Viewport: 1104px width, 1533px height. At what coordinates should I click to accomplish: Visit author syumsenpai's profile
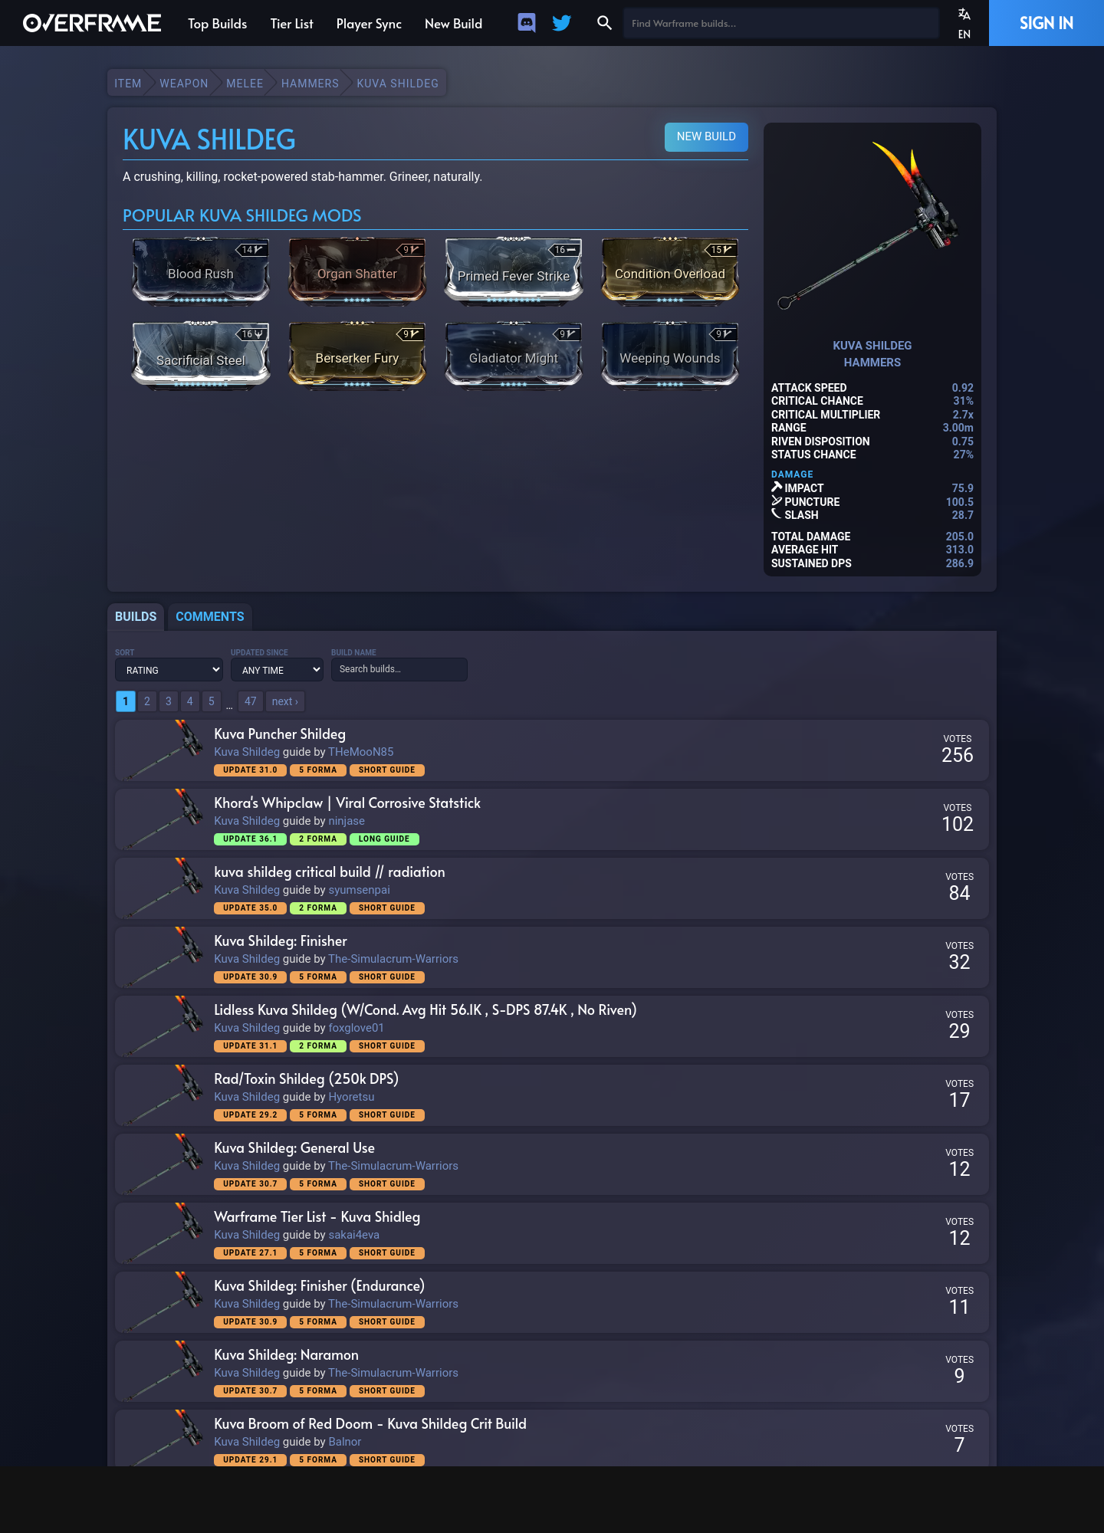coord(360,890)
